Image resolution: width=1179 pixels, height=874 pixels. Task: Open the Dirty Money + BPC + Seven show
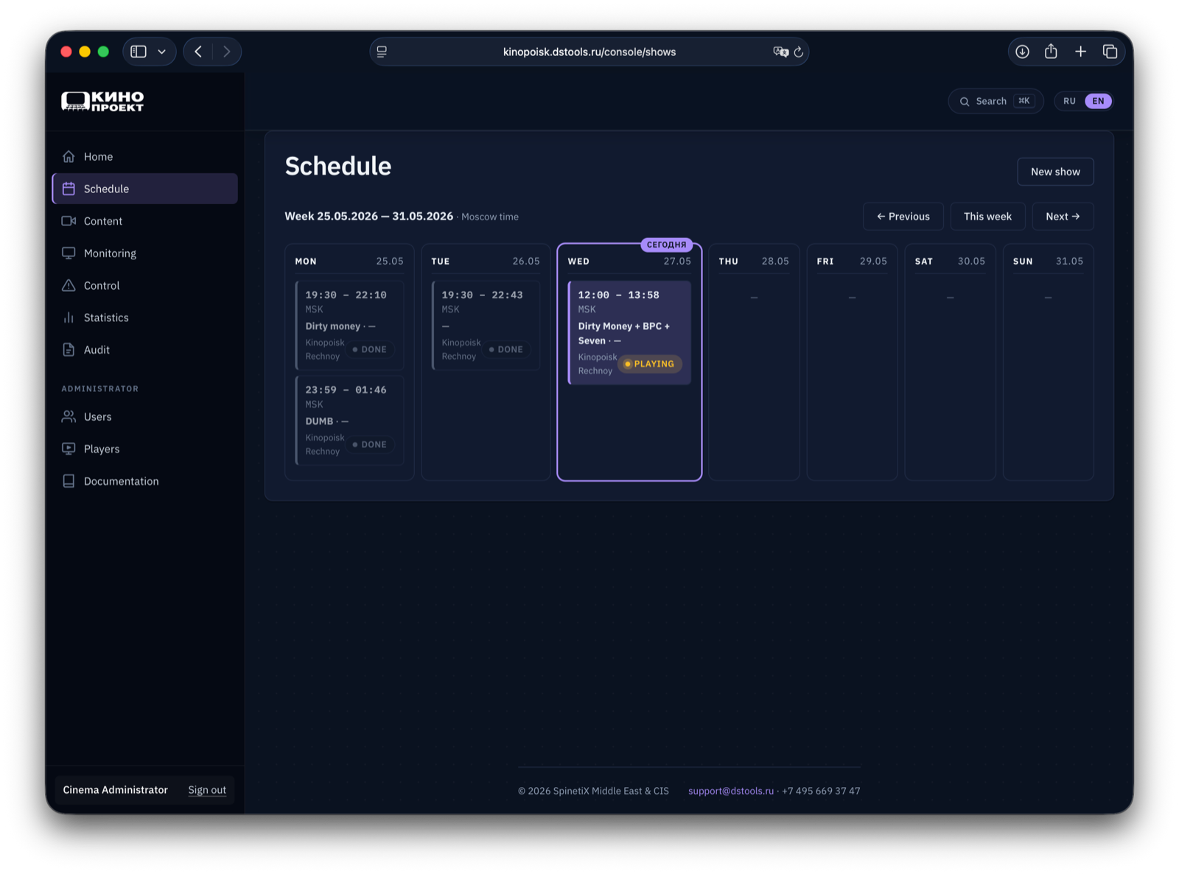click(x=629, y=332)
